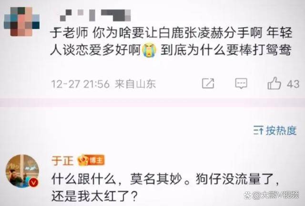This screenshot has height=206, width=305.
Task: Open replies via the comment bubble icon
Action: point(241,83)
